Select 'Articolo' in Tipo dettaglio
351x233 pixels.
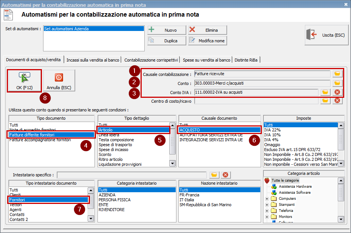pyautogui.click(x=134, y=130)
